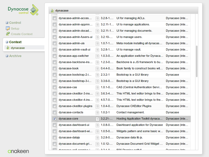Select the dynacase context in sidebar
The height and width of the screenshot is (157, 209).
pos(18,48)
